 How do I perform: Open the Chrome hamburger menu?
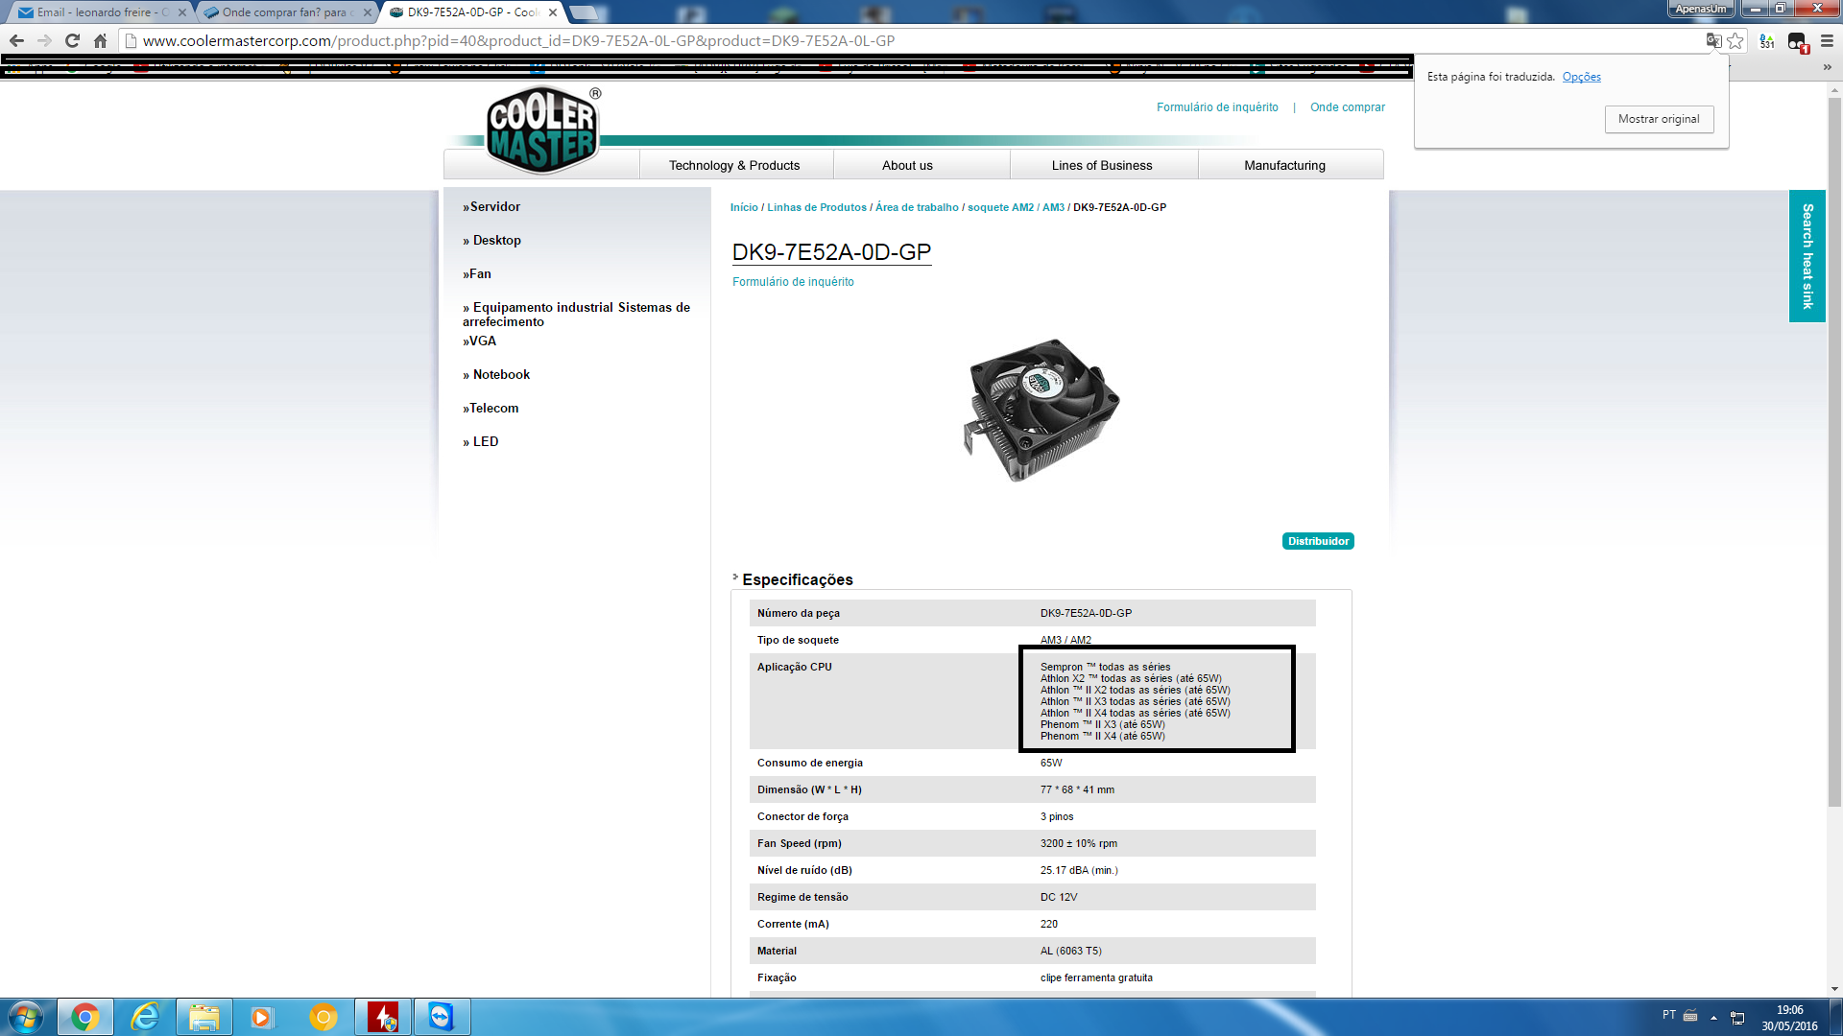[x=1827, y=40]
